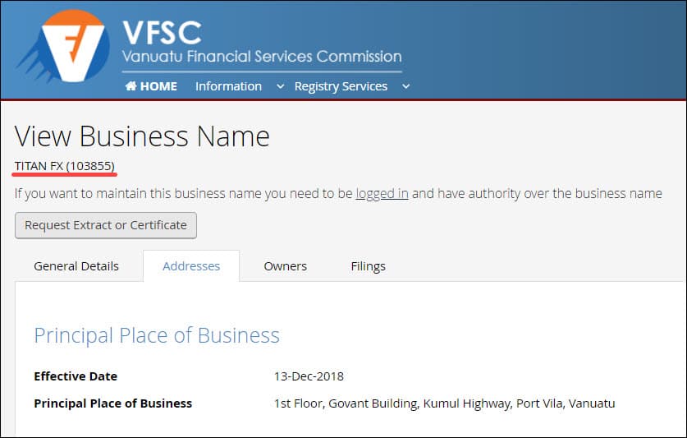Open the HOME menu item
This screenshot has width=687, height=438.
coord(158,86)
